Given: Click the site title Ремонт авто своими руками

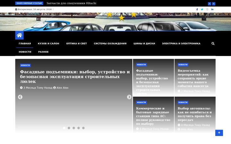Looking at the screenshot, I should (37, 19).
